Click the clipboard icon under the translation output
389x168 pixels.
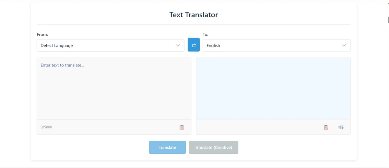pyautogui.click(x=326, y=127)
